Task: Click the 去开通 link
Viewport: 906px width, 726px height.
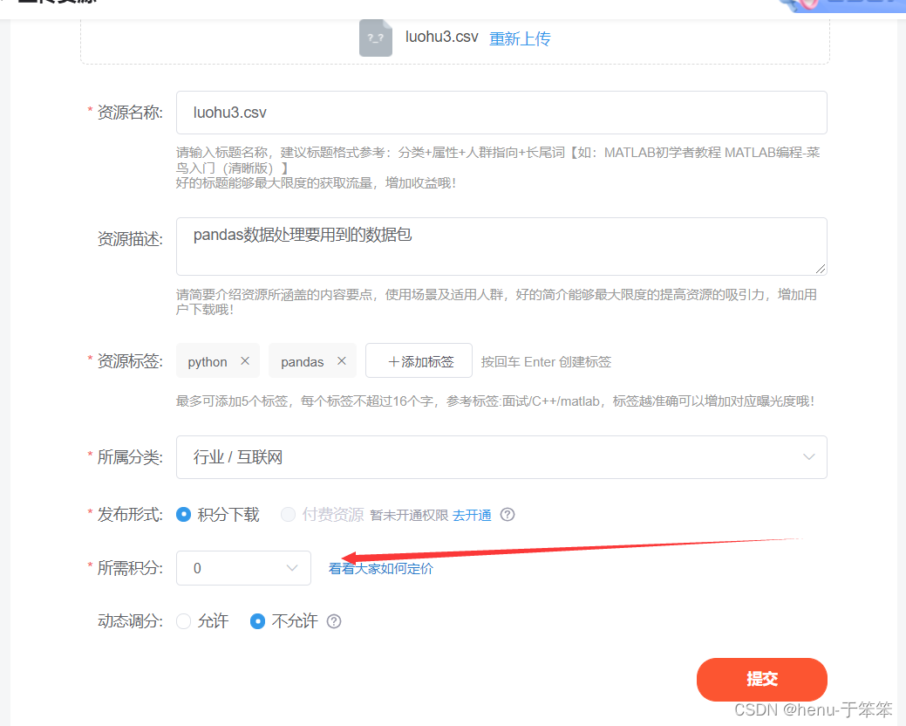Action: (472, 515)
